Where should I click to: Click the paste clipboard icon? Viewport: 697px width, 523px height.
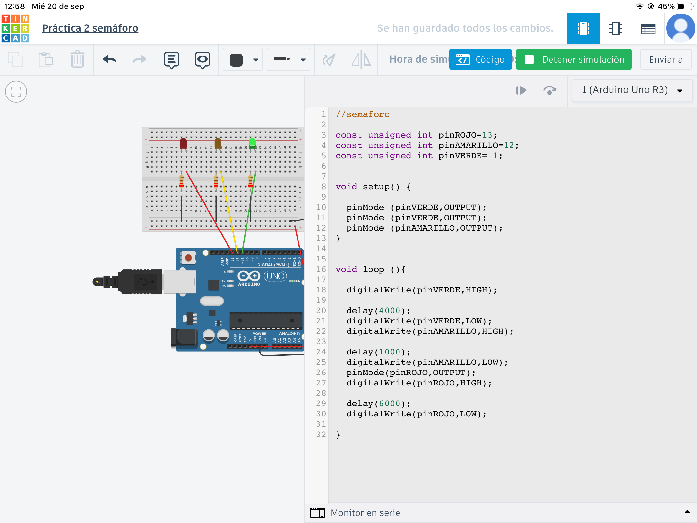(45, 59)
